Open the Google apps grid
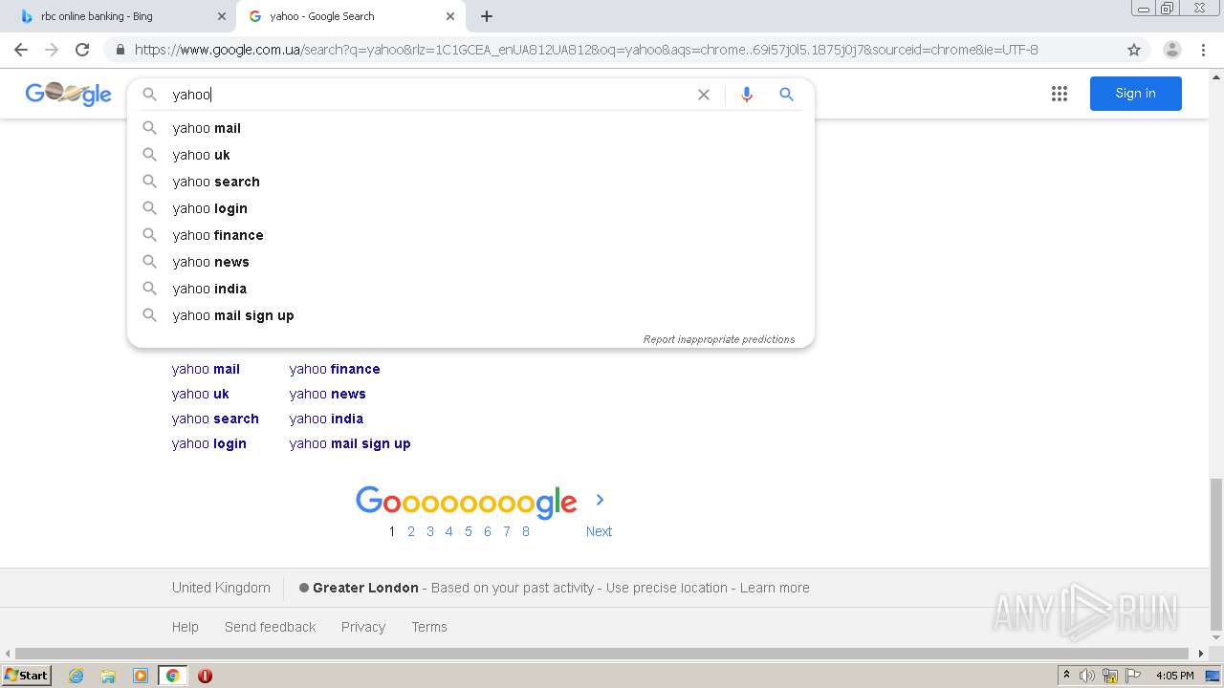 (x=1060, y=94)
